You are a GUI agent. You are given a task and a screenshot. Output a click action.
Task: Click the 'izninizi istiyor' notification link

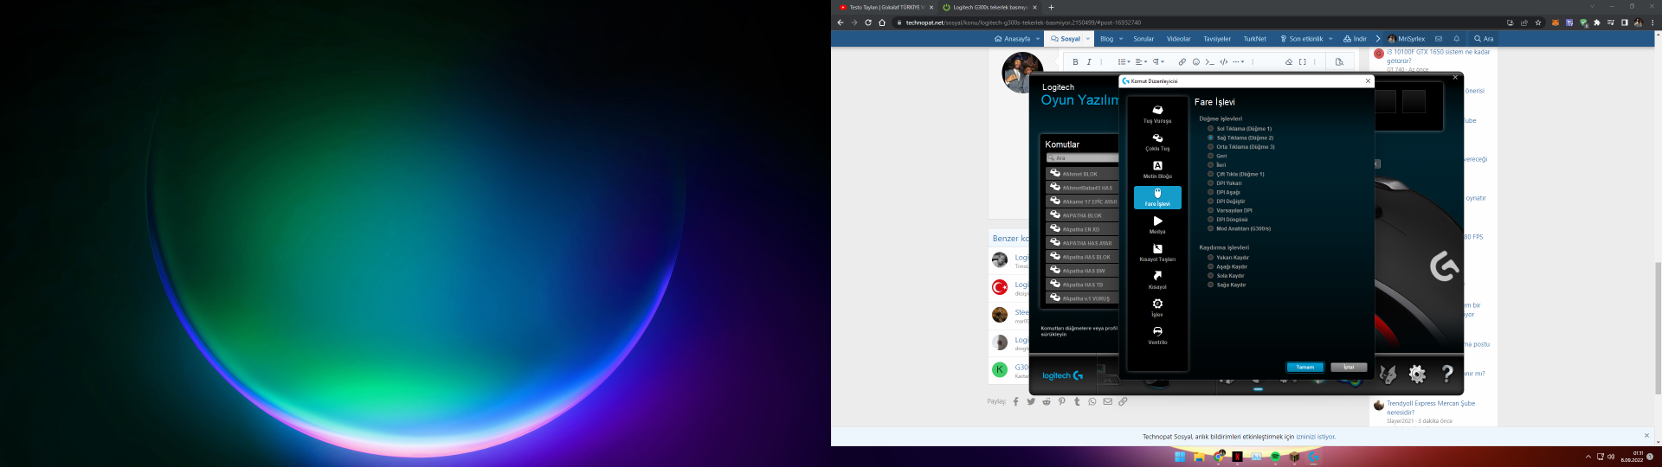[x=1315, y=437]
